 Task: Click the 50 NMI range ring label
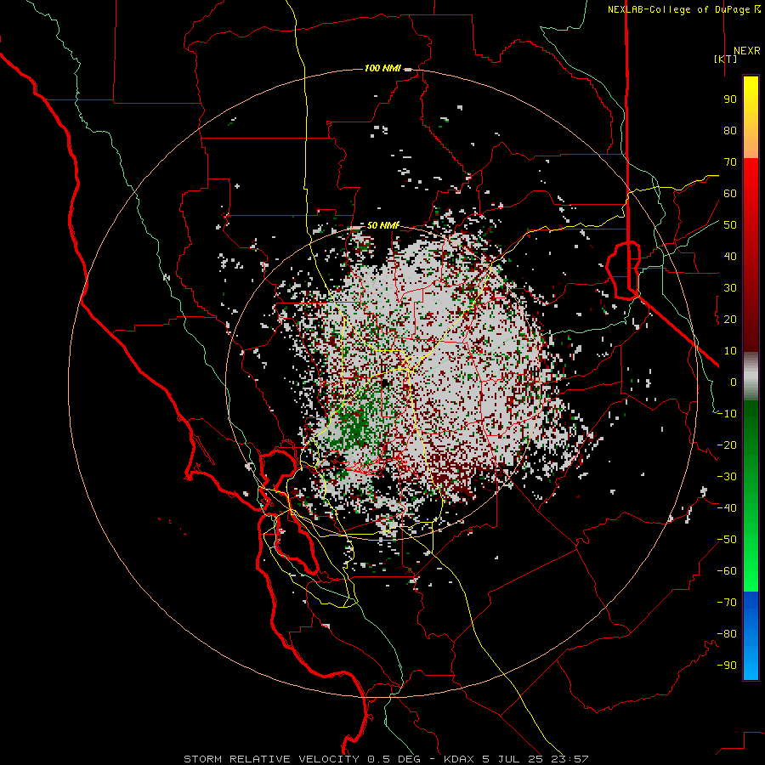click(383, 225)
